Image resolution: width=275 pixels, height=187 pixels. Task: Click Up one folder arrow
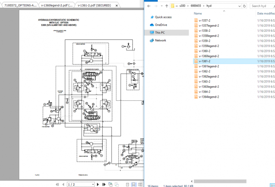click(x=167, y=6)
